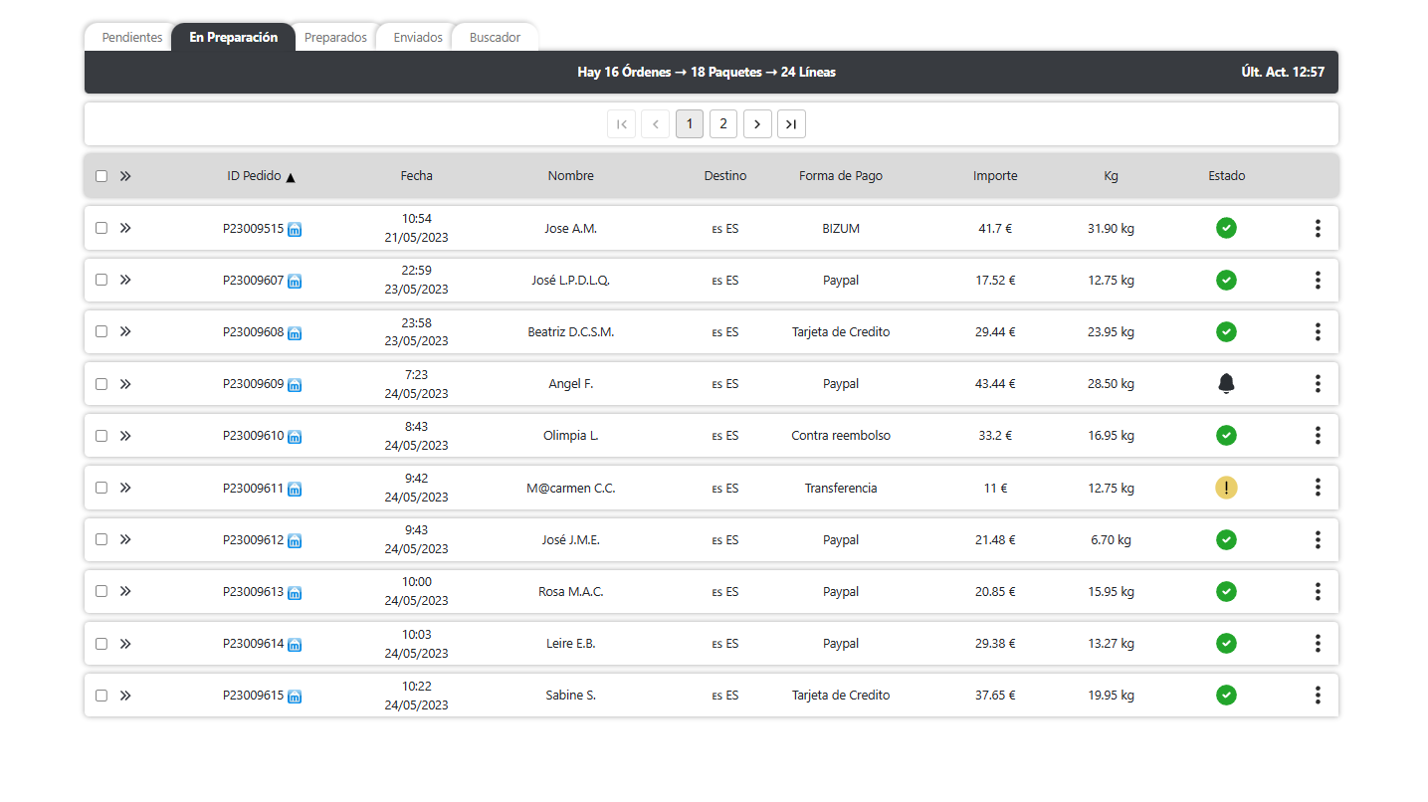Sort by ID Pedido column header
The image size is (1428, 802).
coord(261,176)
